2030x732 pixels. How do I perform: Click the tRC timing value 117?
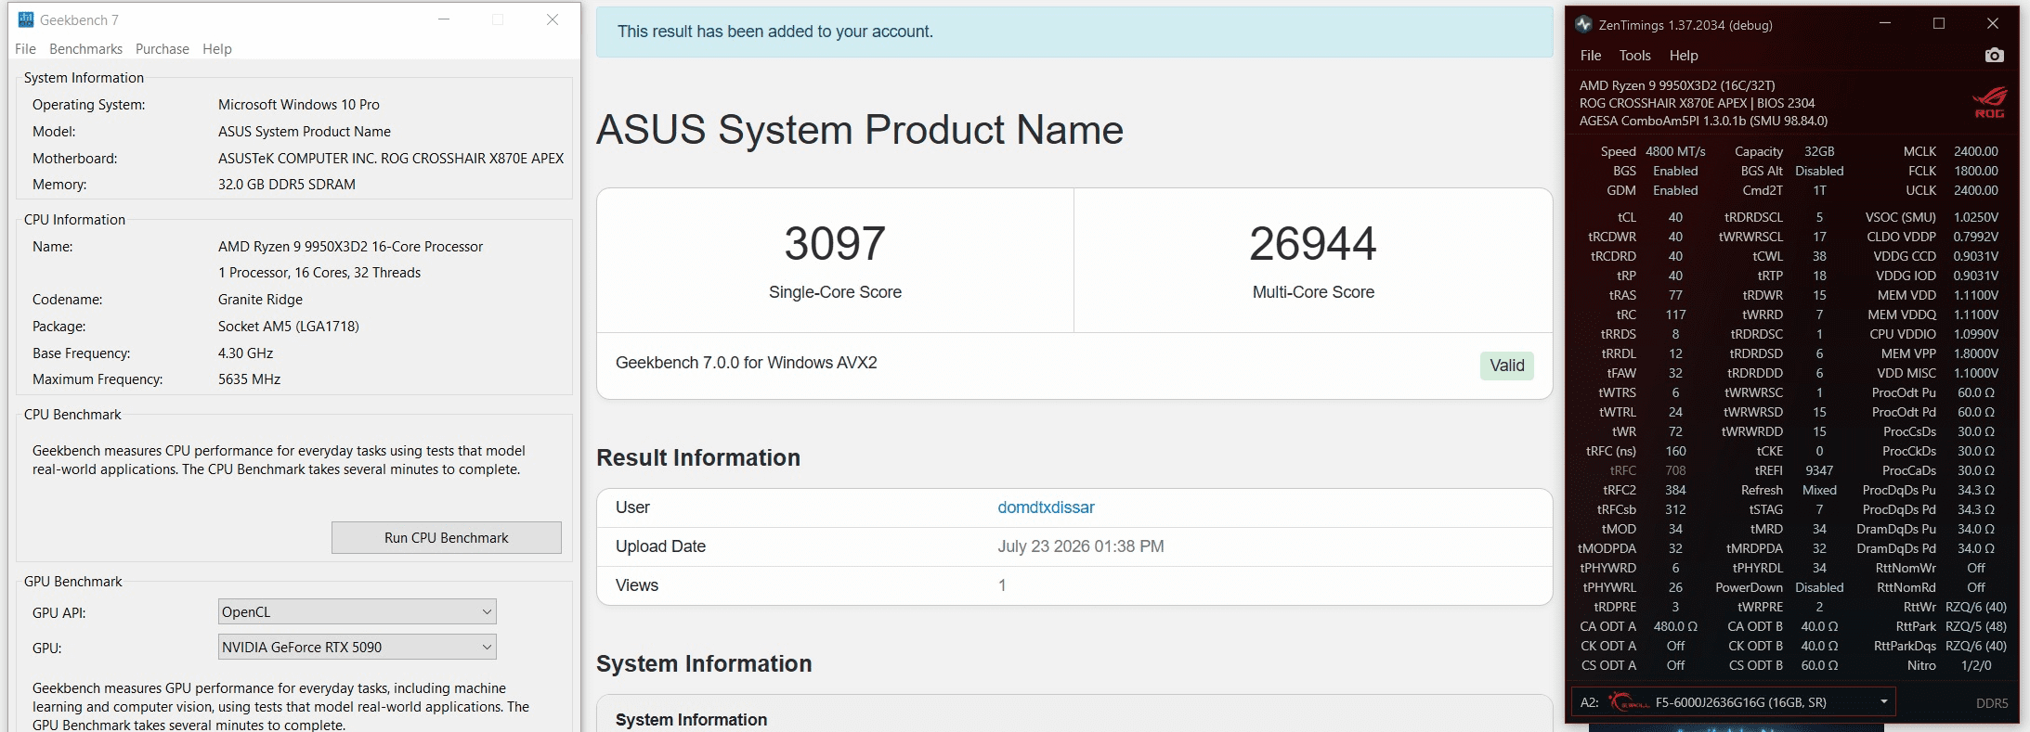1675,315
